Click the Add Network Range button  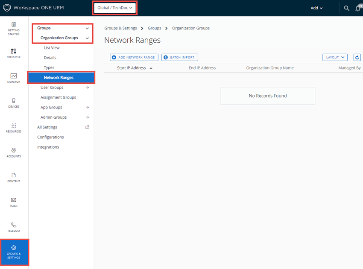pos(134,57)
